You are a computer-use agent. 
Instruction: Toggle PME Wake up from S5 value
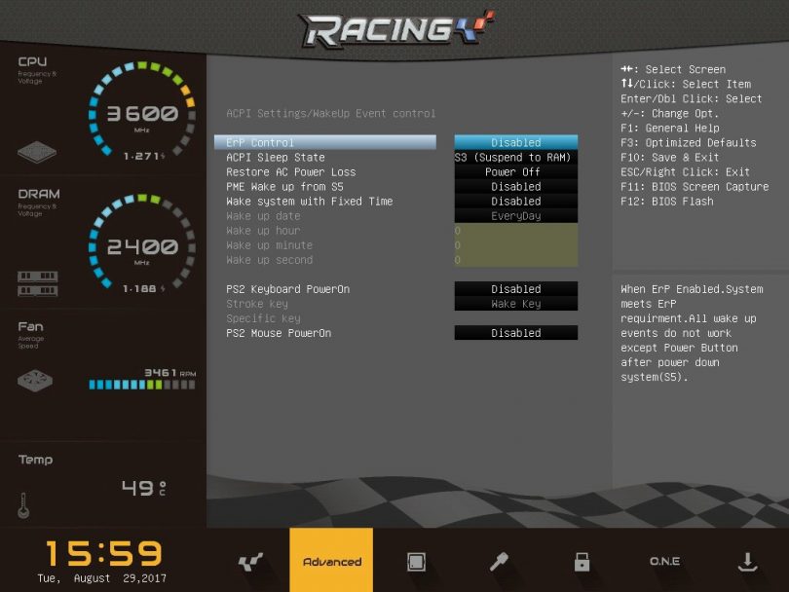515,187
